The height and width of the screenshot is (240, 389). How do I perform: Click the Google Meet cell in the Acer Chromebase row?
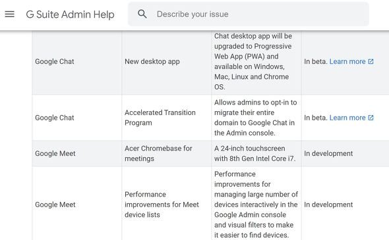click(x=77, y=153)
